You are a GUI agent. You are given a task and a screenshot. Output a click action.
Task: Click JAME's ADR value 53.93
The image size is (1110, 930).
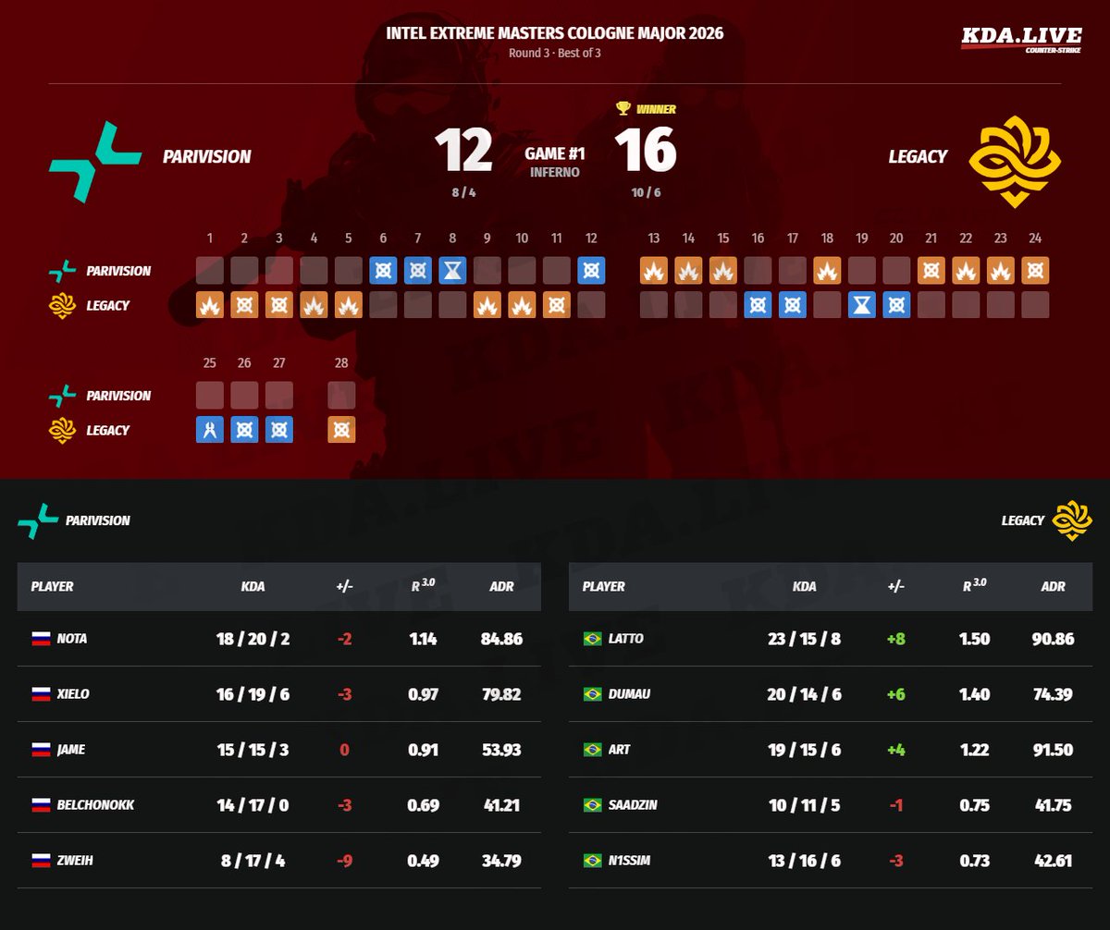click(x=501, y=750)
